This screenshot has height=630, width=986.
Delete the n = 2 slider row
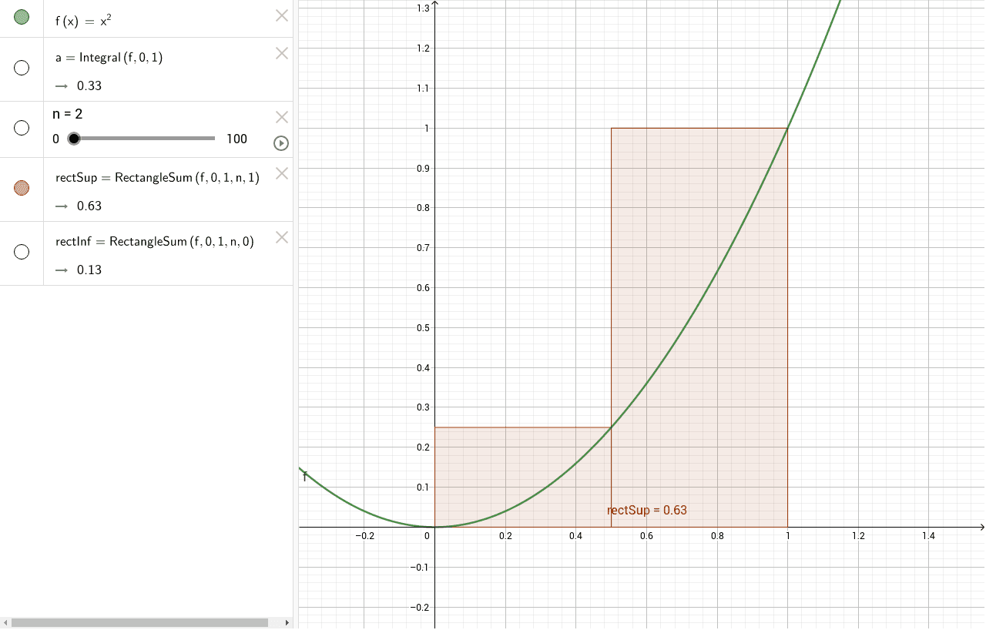(x=281, y=116)
